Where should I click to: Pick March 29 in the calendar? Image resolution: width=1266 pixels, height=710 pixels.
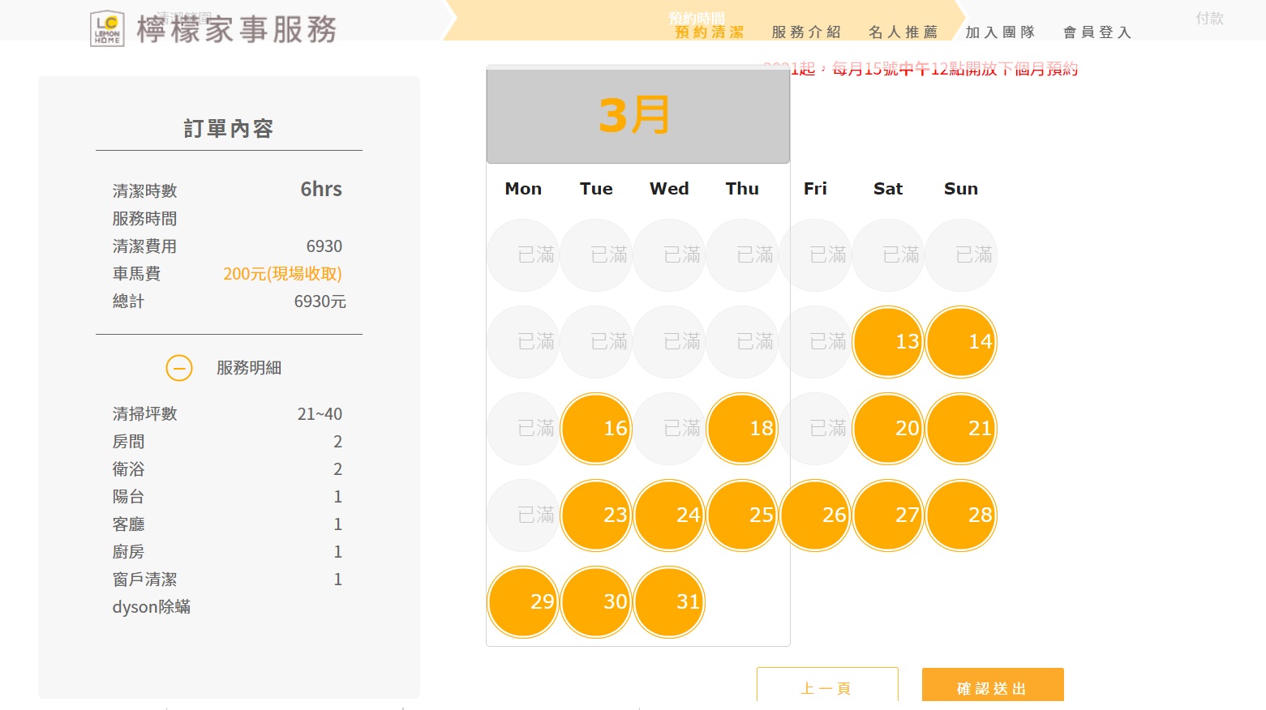pyautogui.click(x=523, y=602)
